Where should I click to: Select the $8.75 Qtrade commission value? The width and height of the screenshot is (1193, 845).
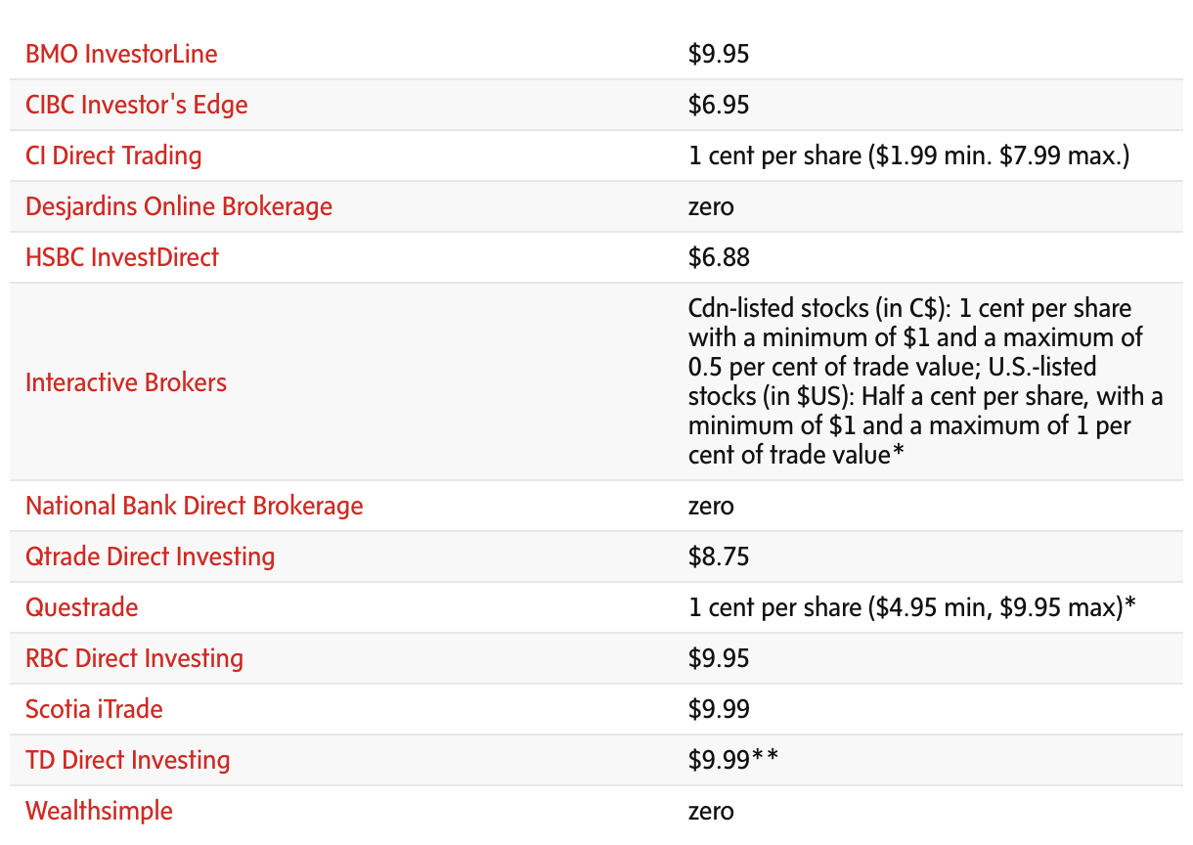(719, 556)
